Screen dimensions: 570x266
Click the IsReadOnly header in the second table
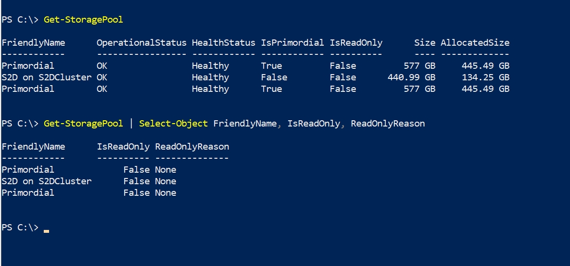[123, 147]
